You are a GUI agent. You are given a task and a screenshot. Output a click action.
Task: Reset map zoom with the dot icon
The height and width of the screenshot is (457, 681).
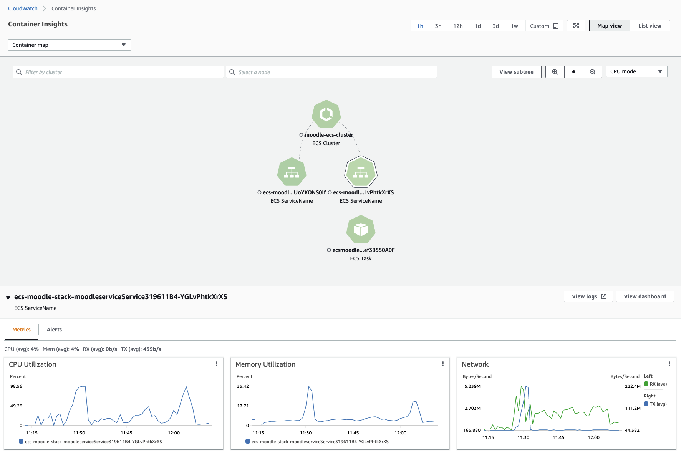pyautogui.click(x=573, y=72)
